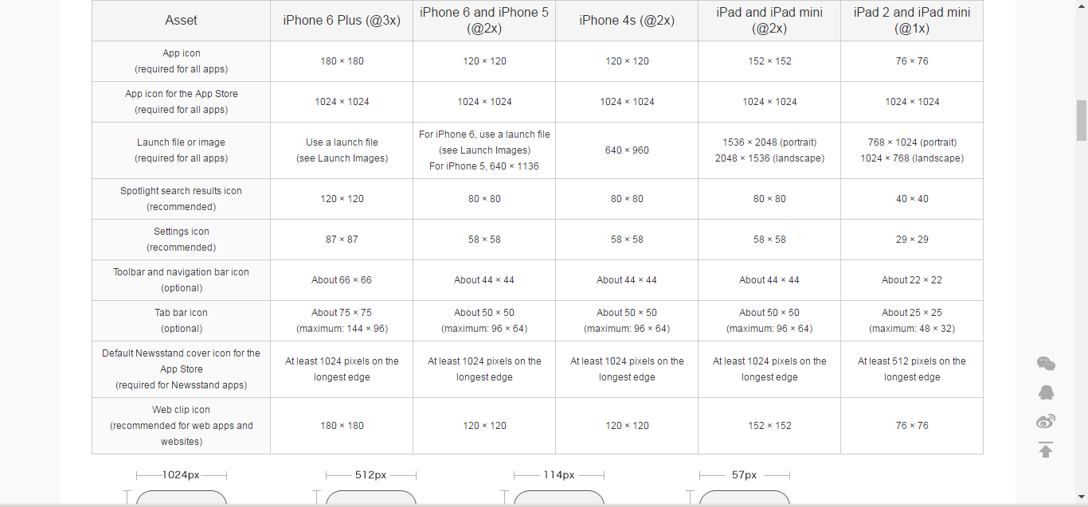
Task: Click the QQ penguin share icon
Action: pyautogui.click(x=1046, y=392)
